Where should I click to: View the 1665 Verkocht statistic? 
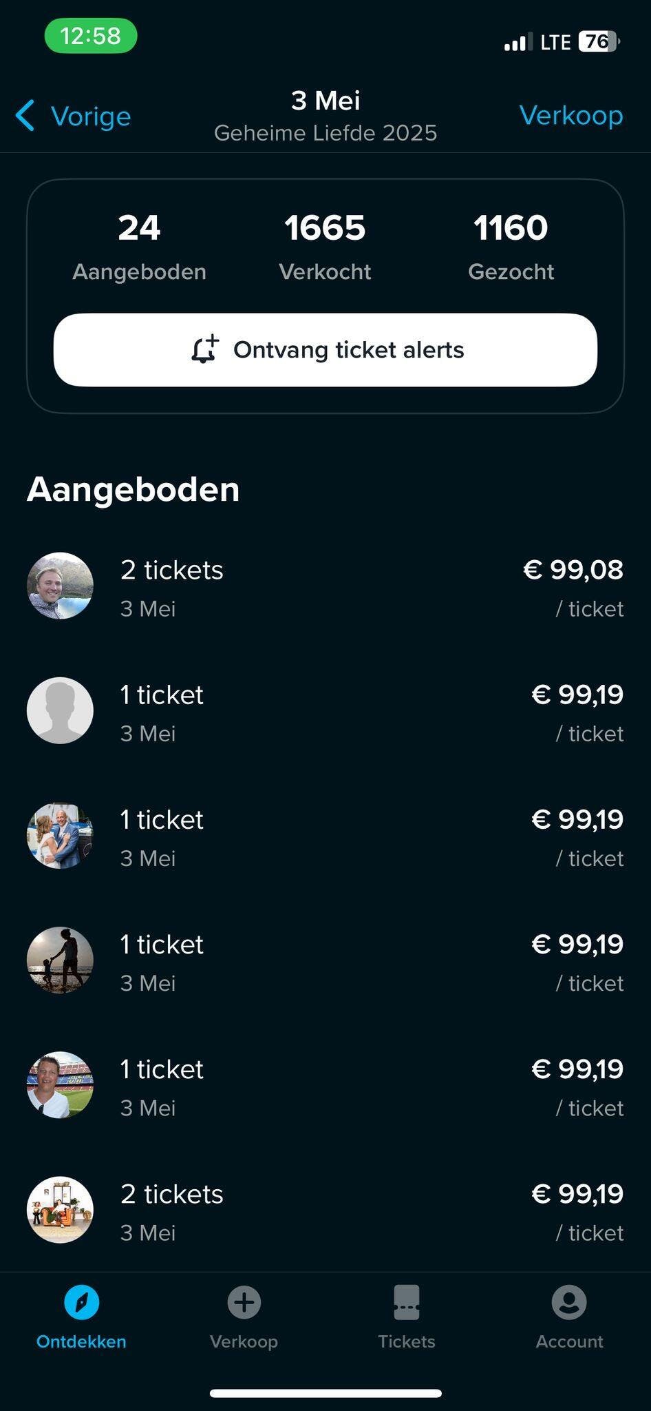(x=325, y=246)
